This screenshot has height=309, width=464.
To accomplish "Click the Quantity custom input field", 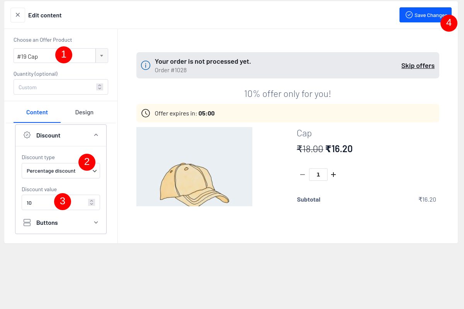I will click(x=54, y=87).
